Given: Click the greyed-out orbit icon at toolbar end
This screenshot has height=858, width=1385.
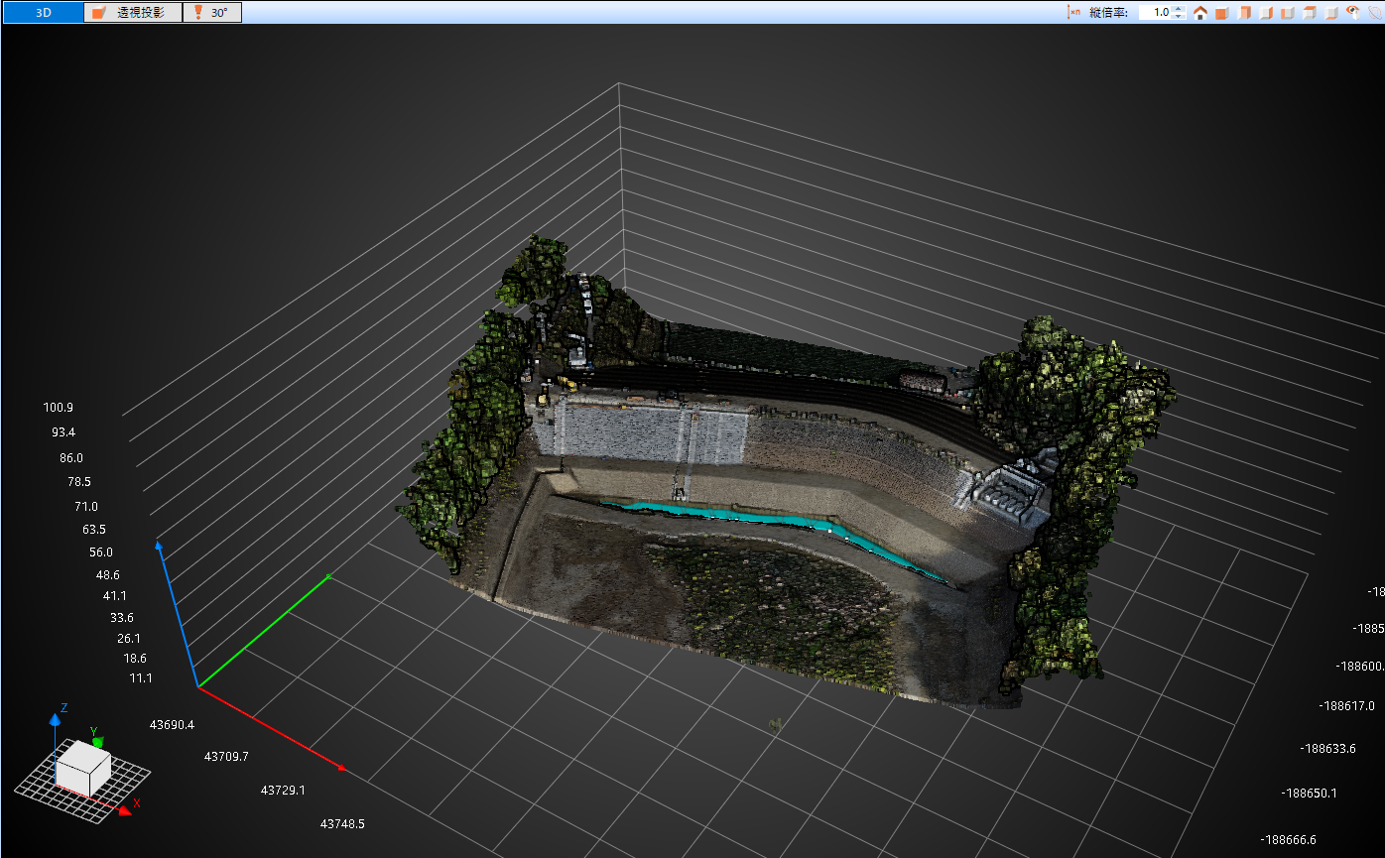Looking at the screenshot, I should tap(1374, 13).
